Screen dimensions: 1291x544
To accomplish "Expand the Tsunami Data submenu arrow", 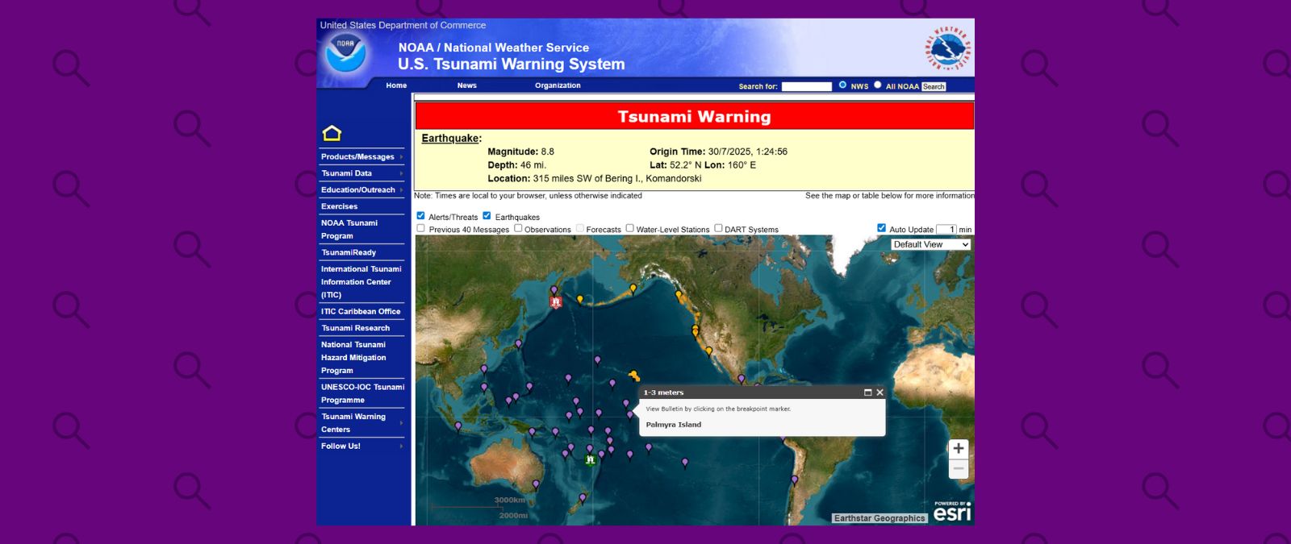I will click(x=401, y=173).
